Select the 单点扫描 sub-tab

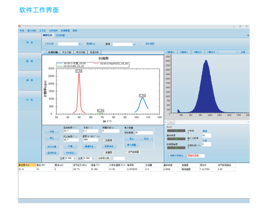click(80, 52)
